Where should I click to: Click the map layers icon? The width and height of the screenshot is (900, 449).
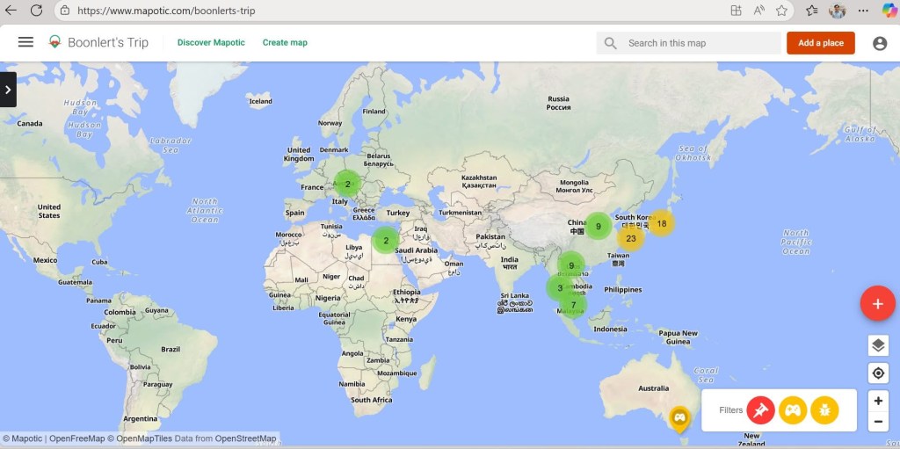click(x=877, y=345)
